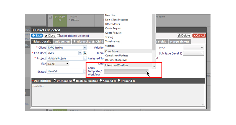Click the description box resize grip

pyautogui.click(x=202, y=105)
